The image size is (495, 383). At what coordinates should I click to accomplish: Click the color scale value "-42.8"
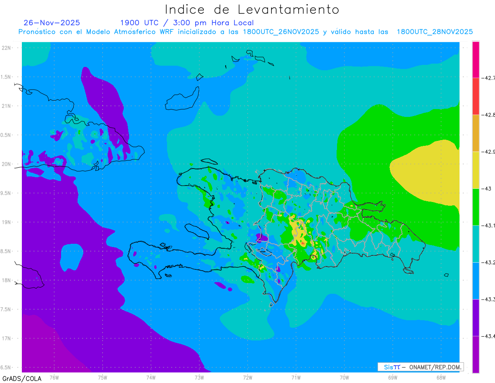(488, 115)
